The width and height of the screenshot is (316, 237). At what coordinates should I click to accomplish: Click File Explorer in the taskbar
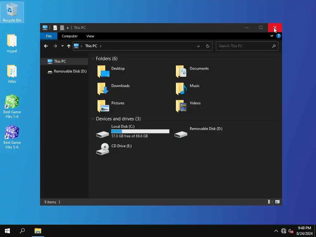pyautogui.click(x=38, y=231)
